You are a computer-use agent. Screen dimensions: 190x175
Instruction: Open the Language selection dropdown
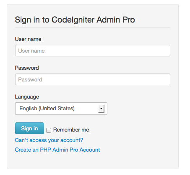coord(61,109)
